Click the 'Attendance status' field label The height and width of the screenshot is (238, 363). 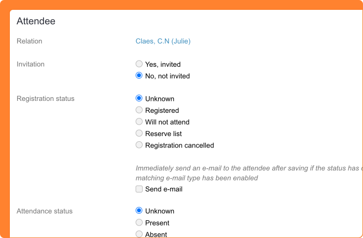(x=45, y=211)
